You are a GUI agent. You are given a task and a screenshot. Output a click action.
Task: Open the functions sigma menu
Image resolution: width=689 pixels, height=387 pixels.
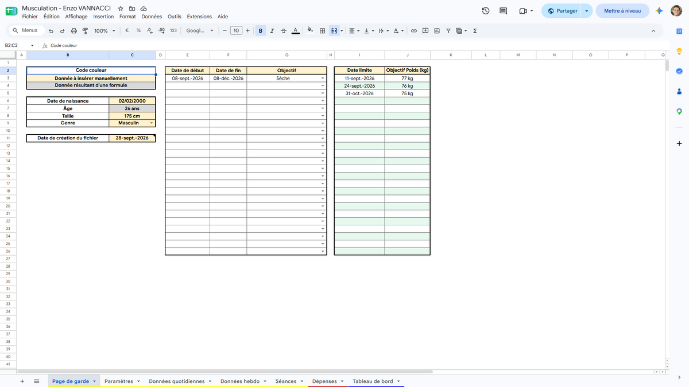(x=475, y=31)
